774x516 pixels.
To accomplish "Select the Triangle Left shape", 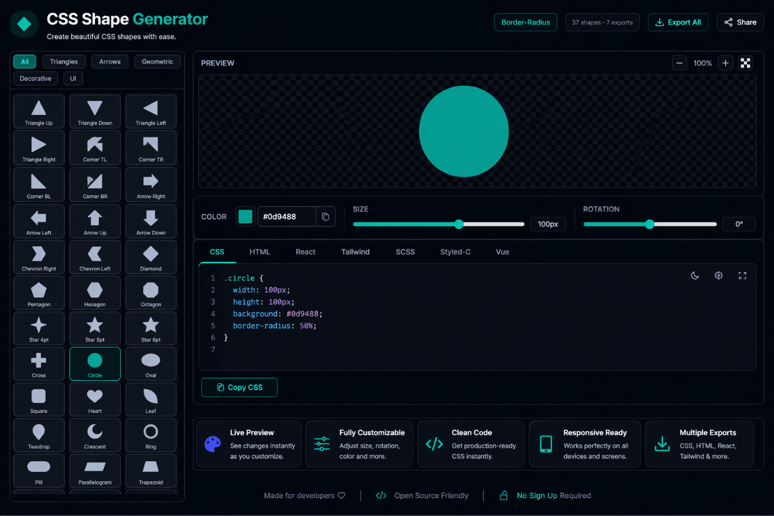I will 151,112.
